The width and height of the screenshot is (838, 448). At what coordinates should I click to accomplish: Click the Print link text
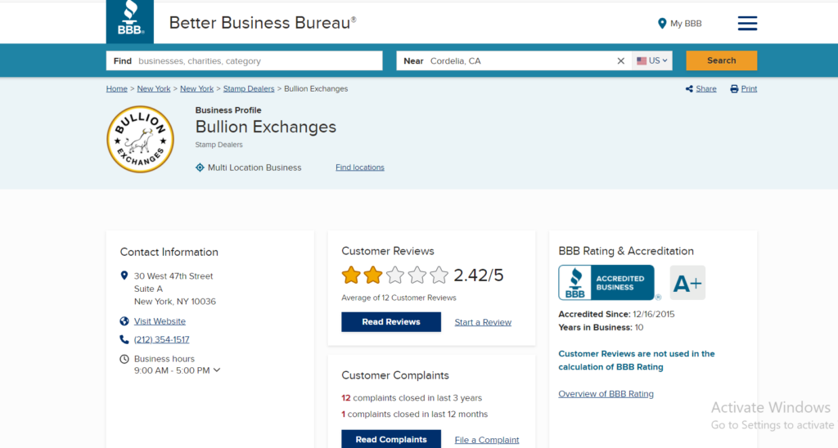tap(749, 88)
